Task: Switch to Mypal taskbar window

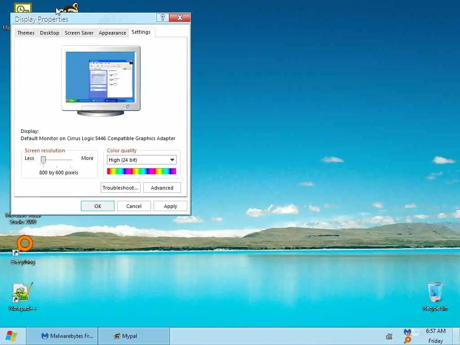Action: pos(134,336)
